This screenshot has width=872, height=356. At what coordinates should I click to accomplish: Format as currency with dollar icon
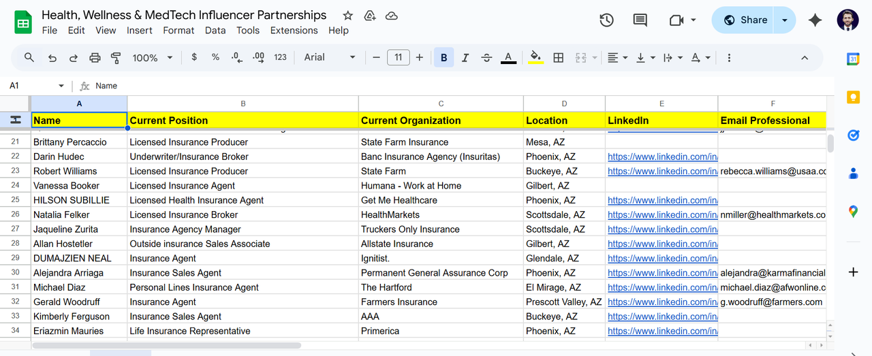click(x=194, y=58)
